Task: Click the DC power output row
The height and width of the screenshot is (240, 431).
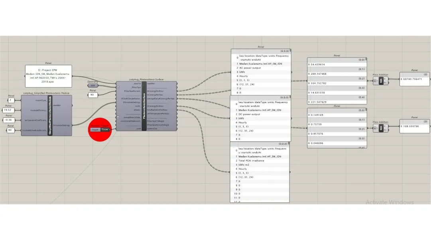Action: click(x=261, y=114)
